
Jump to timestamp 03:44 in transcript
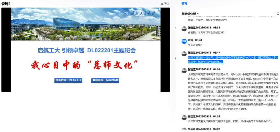pyautogui.click(x=199, y=40)
